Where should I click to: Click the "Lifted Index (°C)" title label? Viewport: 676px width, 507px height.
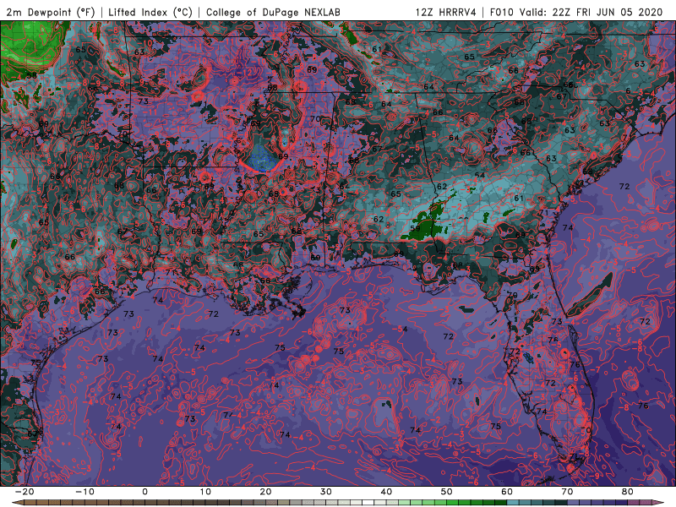(150, 12)
